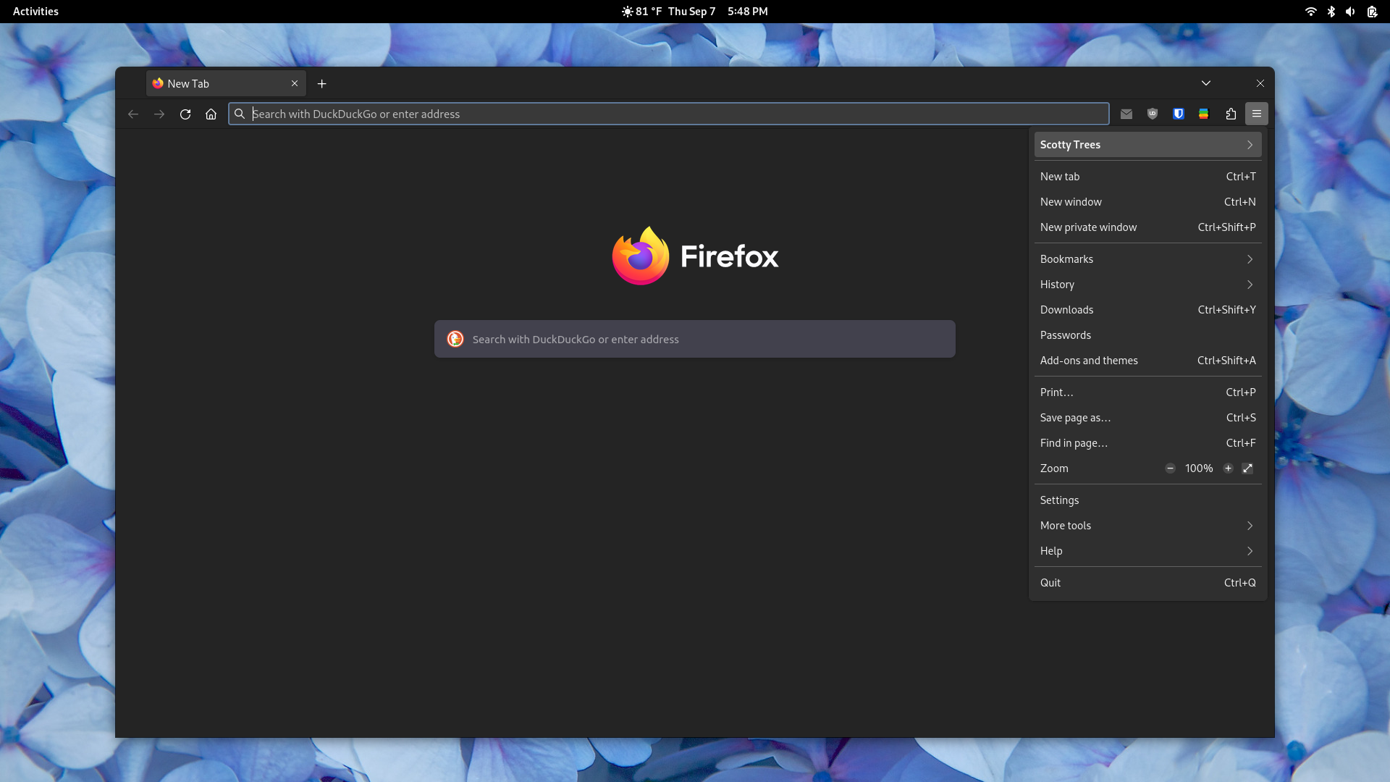Click the multicolor stacked extension icon
Screen dimensions: 1390x782
1204,114
